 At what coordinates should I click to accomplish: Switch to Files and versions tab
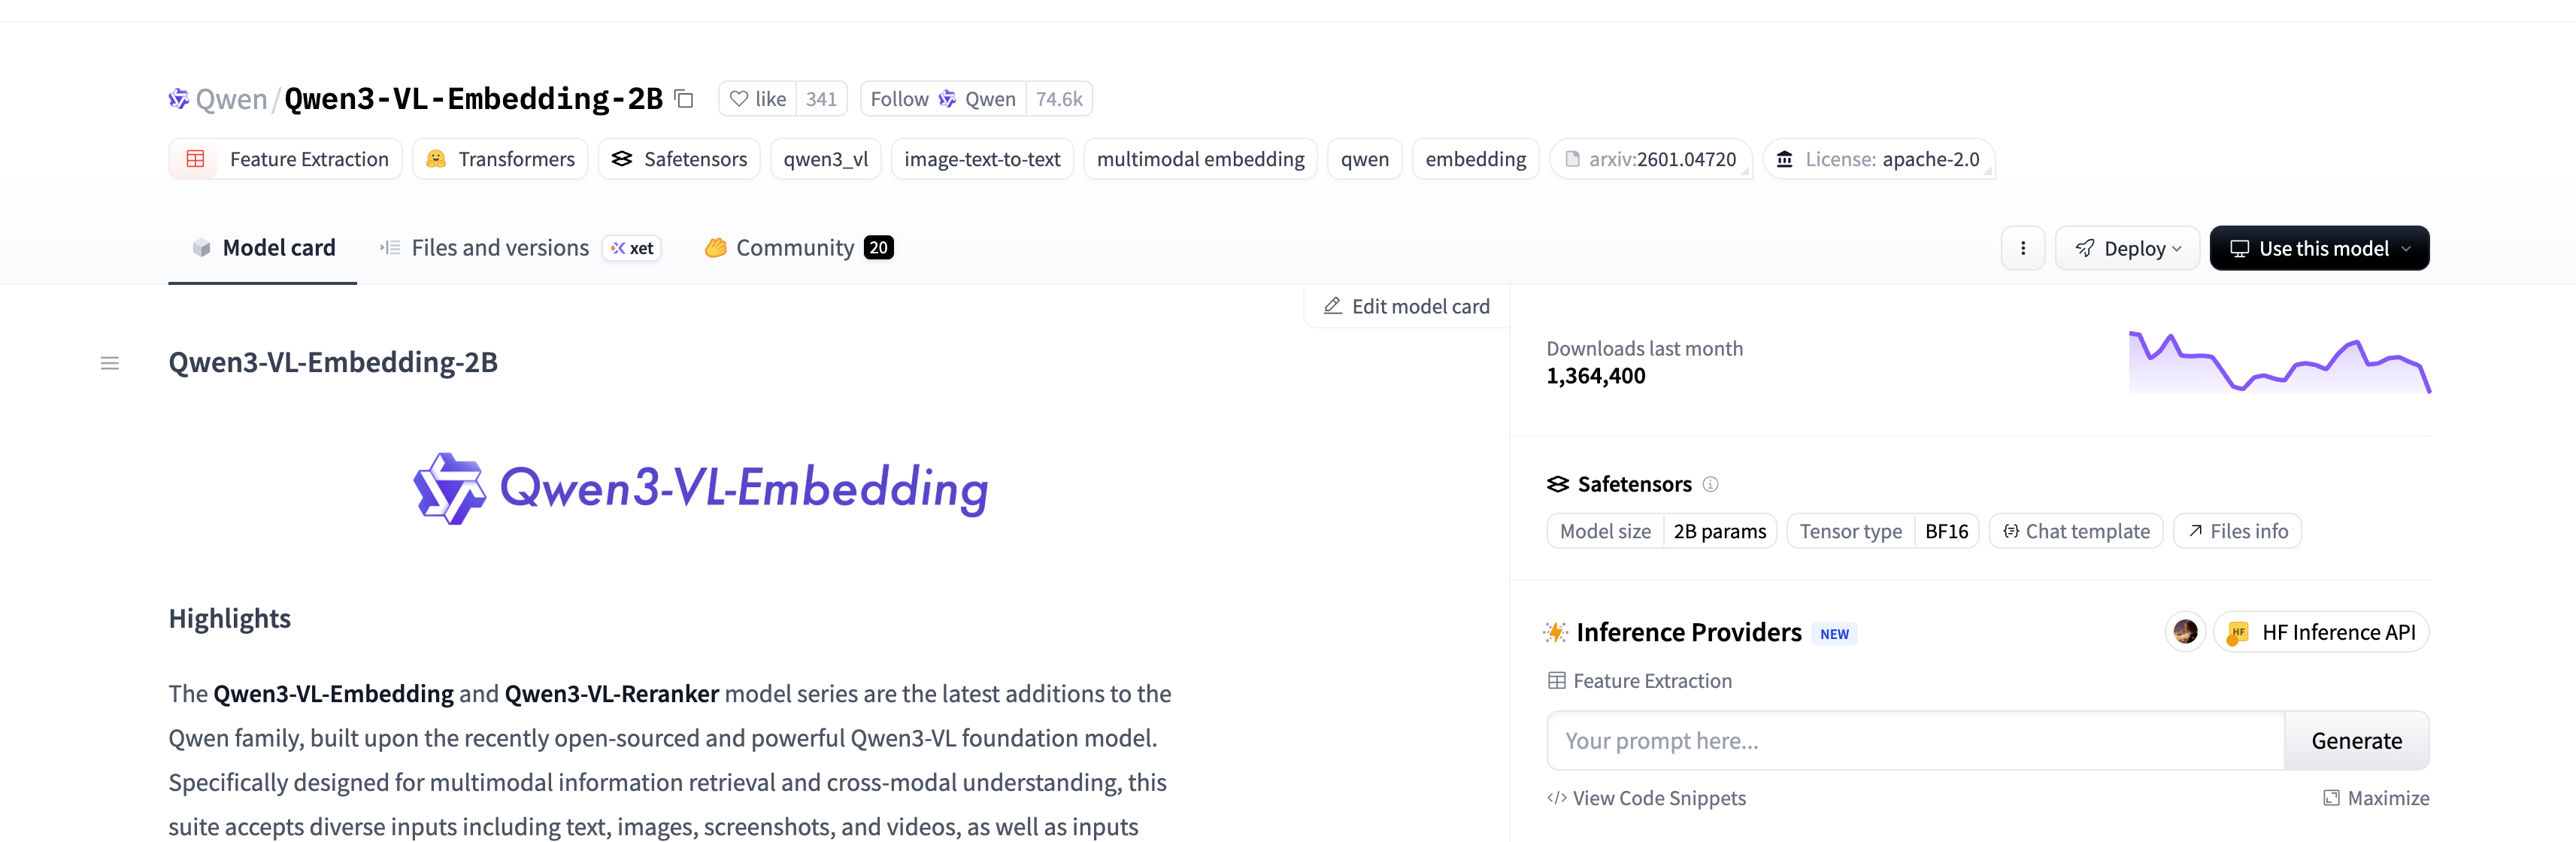click(500, 248)
